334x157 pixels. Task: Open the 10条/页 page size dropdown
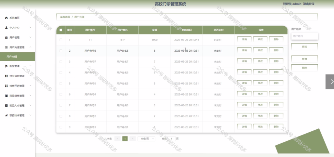point(146,139)
